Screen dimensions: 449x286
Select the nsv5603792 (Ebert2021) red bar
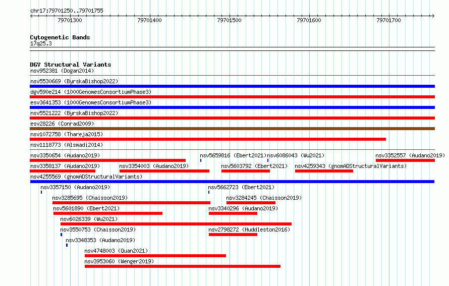(x=245, y=171)
